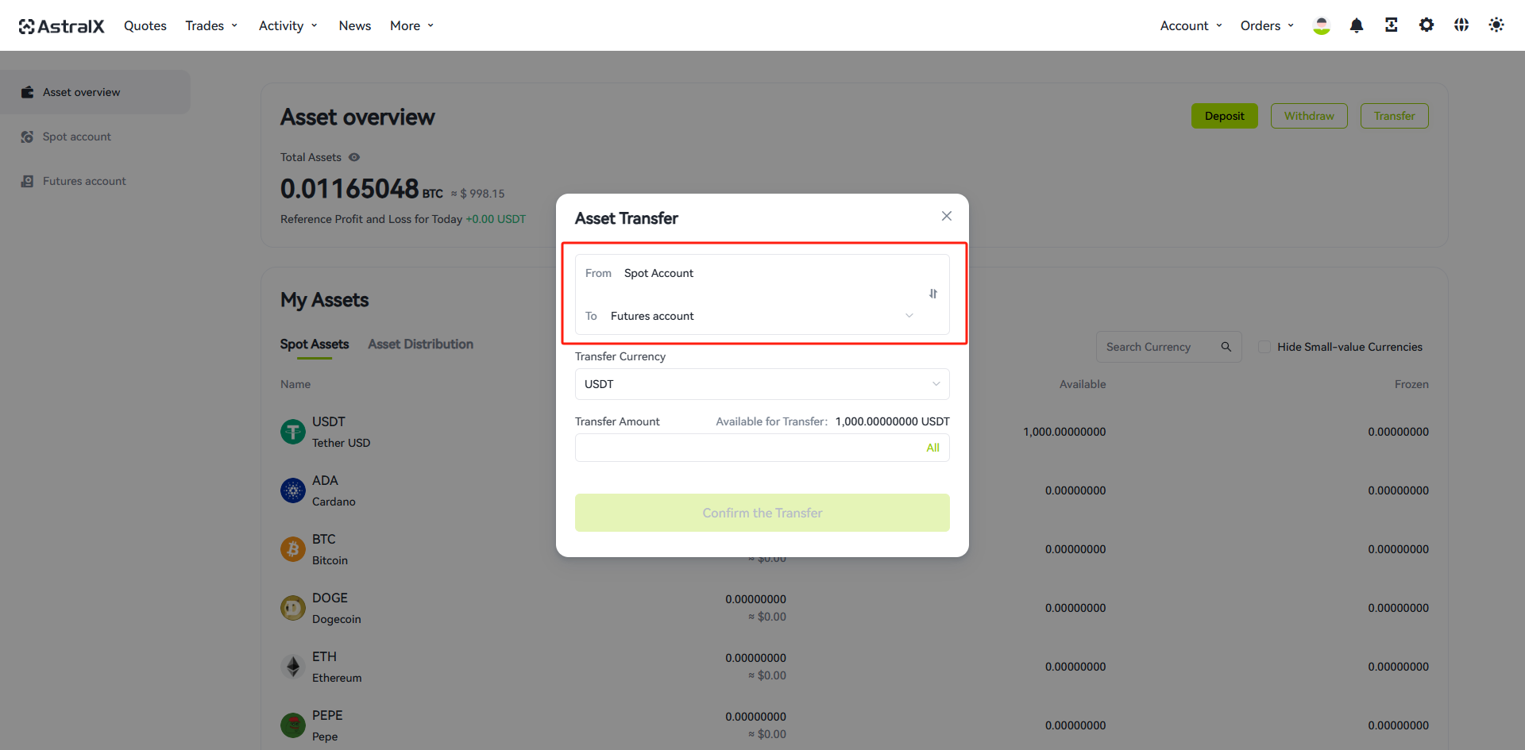
Task: Switch to Asset Distribution tab
Action: pyautogui.click(x=421, y=344)
